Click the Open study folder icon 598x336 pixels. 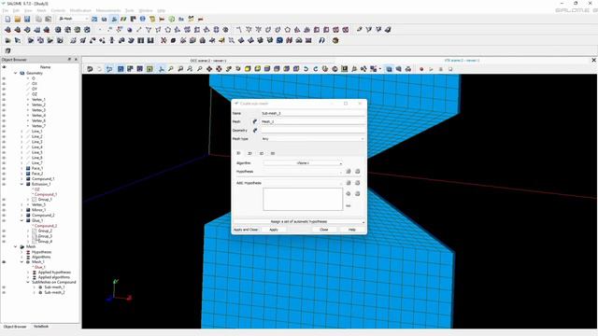18,19
